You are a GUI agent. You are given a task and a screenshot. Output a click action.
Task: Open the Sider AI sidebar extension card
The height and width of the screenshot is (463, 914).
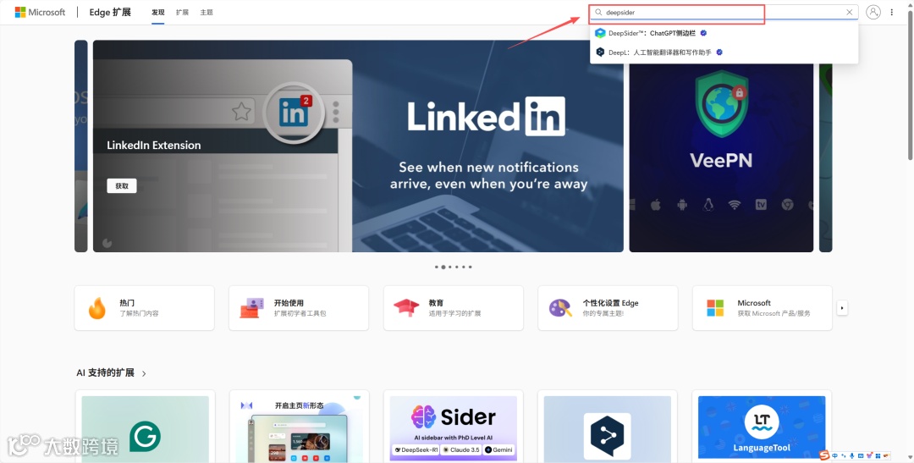(x=454, y=427)
